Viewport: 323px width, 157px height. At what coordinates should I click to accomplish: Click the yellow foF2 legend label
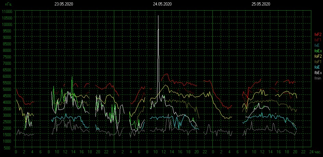pyautogui.click(x=318, y=56)
